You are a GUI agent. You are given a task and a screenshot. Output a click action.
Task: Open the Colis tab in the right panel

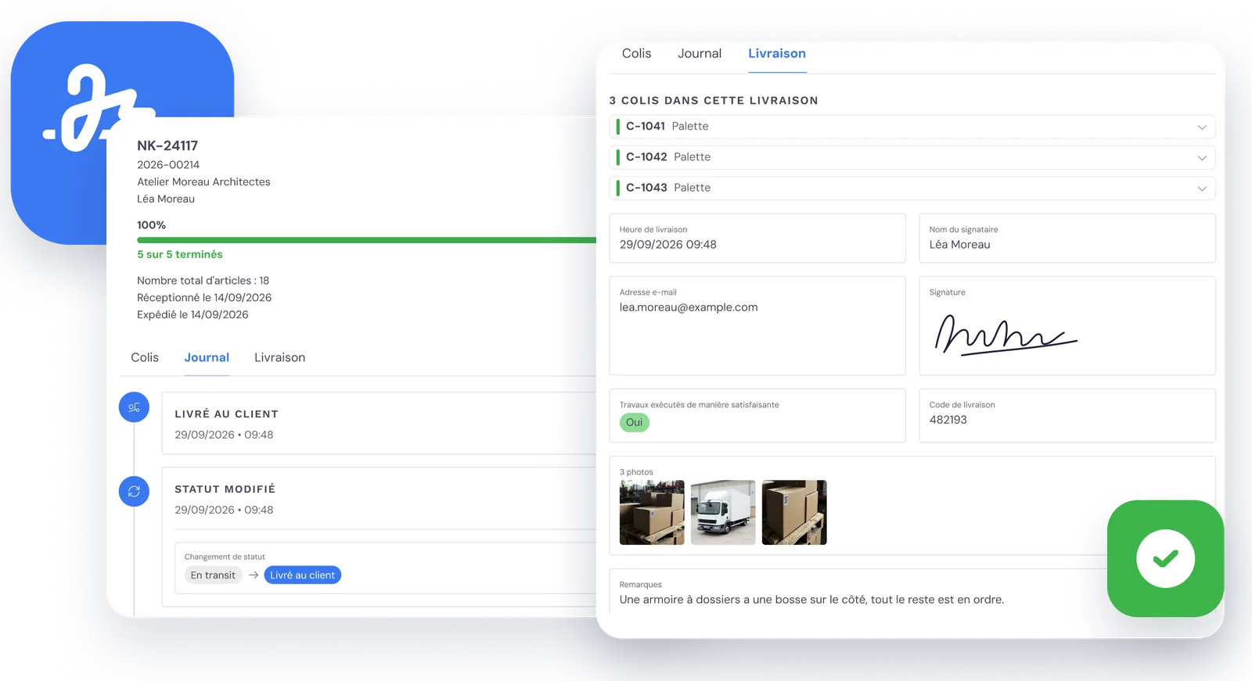coord(636,53)
